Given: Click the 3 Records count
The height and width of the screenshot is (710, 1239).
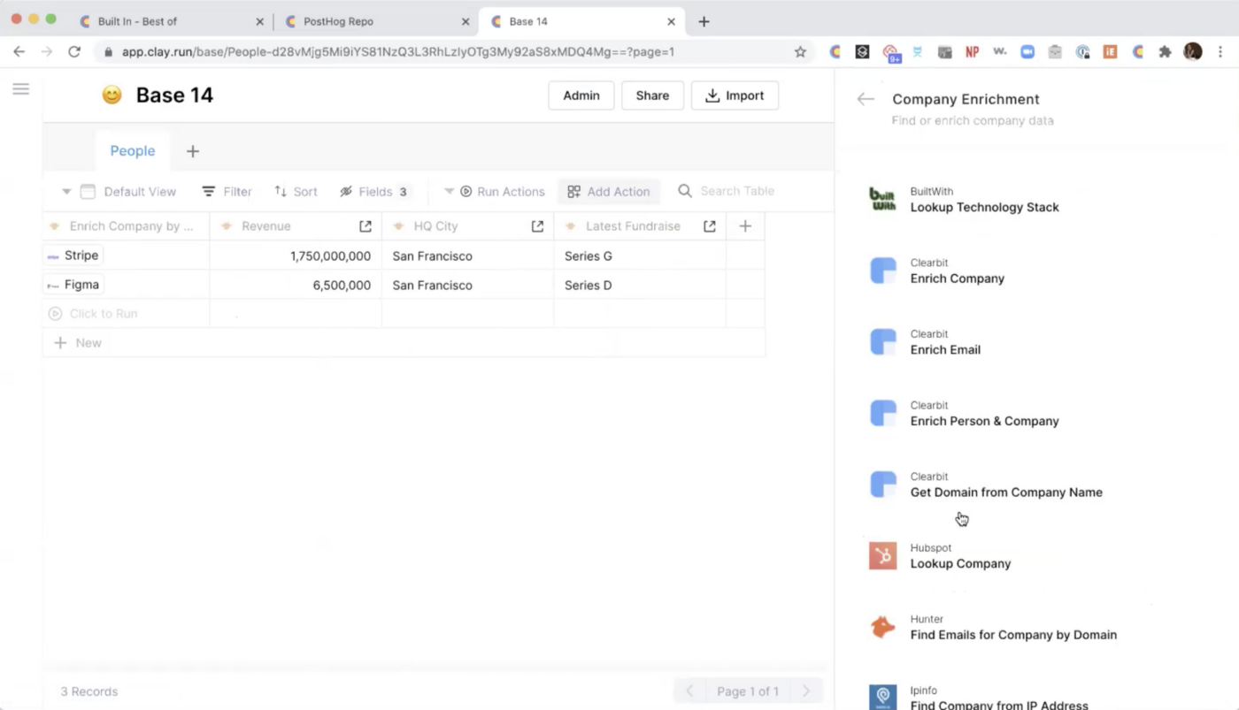Looking at the screenshot, I should point(89,691).
